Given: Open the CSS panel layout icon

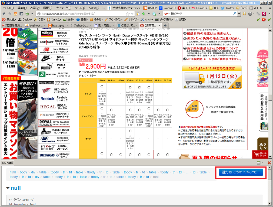Looking at the screenshot, I should [259, 163].
